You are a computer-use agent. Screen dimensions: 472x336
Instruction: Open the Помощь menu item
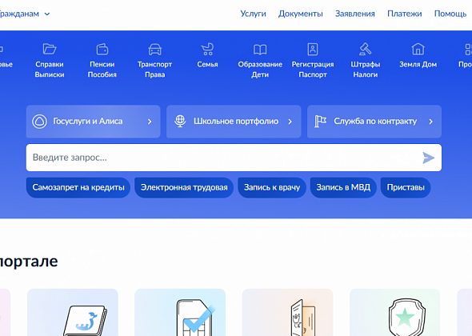(x=450, y=14)
